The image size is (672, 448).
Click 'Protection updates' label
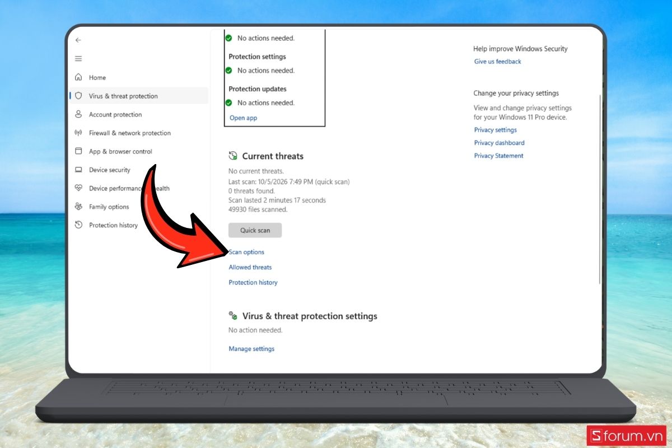point(258,88)
